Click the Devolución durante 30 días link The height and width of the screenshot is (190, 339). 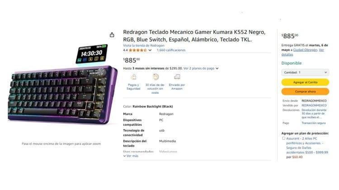pyautogui.click(x=314, y=114)
